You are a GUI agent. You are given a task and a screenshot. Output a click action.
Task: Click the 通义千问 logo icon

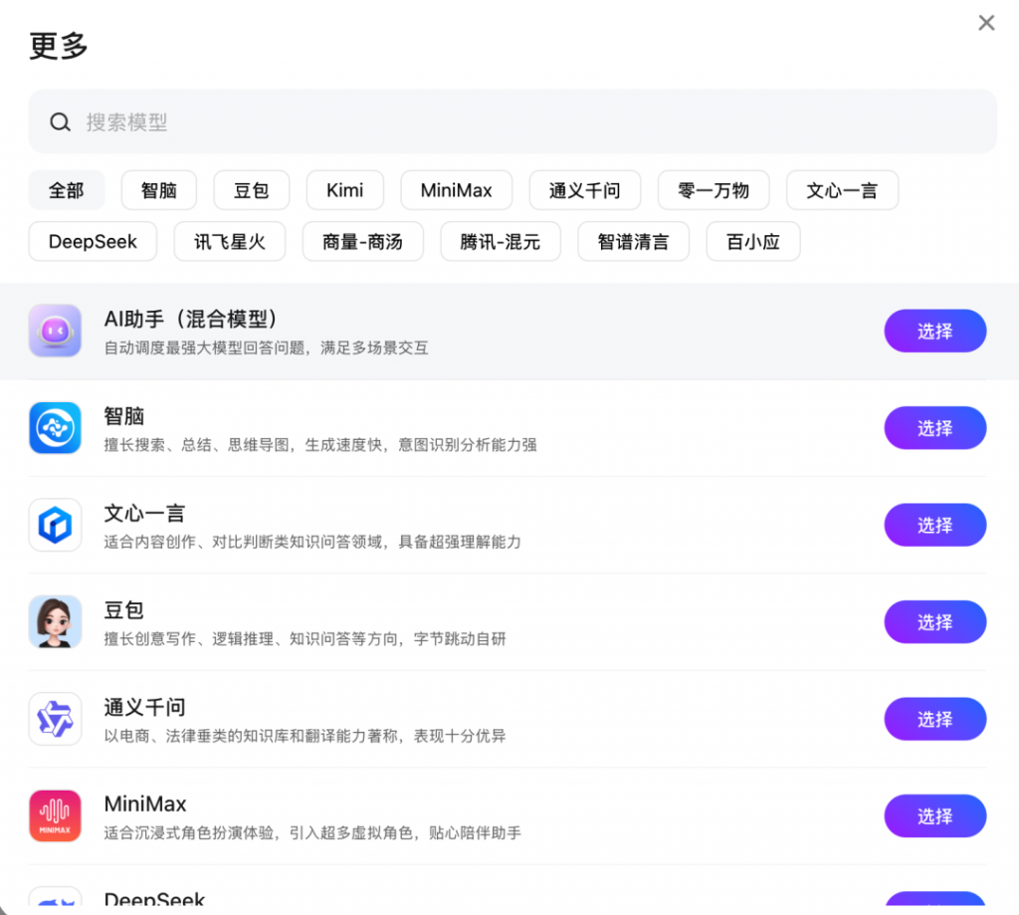pos(56,719)
